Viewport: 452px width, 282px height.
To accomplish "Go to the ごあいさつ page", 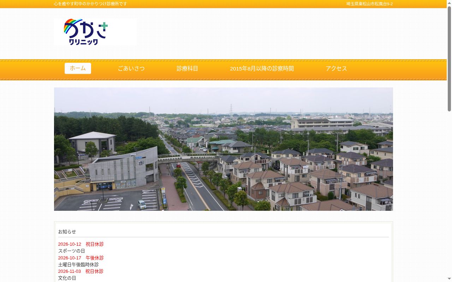I will 131,69.
